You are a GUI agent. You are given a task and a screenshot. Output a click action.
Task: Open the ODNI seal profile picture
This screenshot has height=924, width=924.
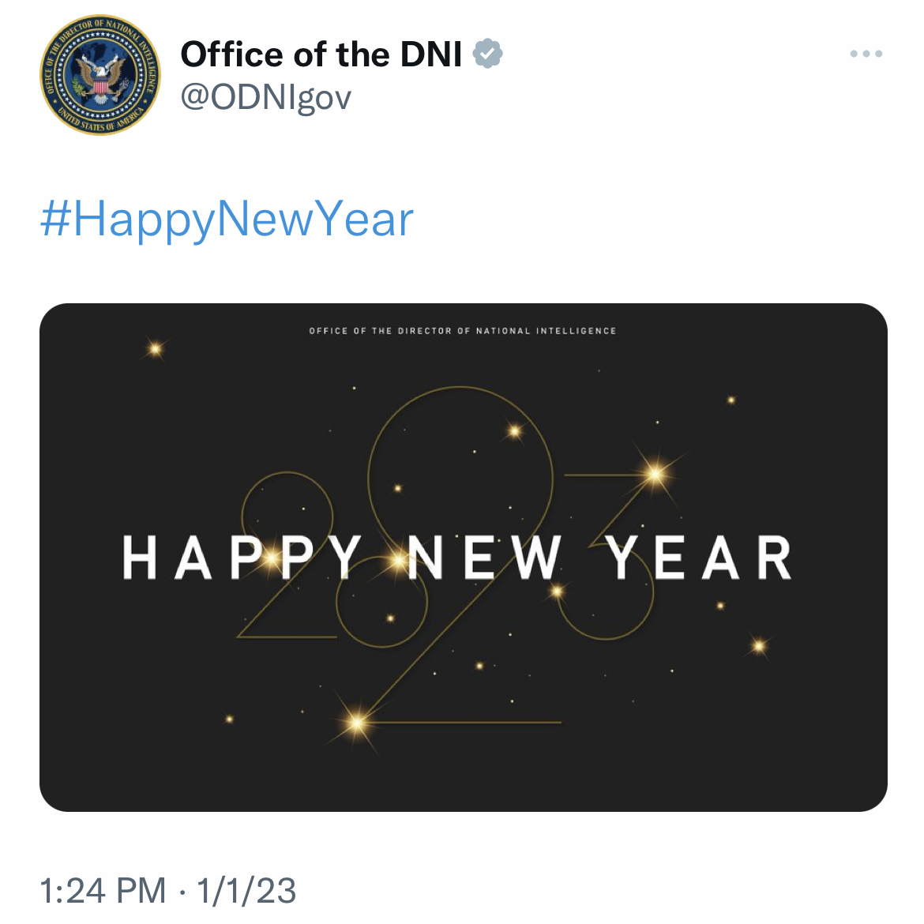[100, 75]
